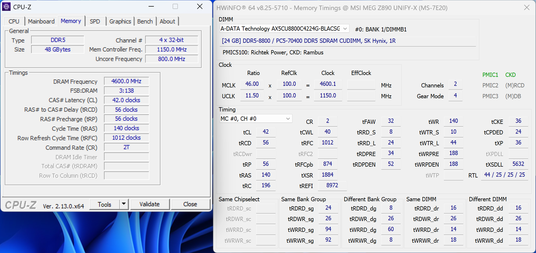Click the green CKD label

point(510,75)
